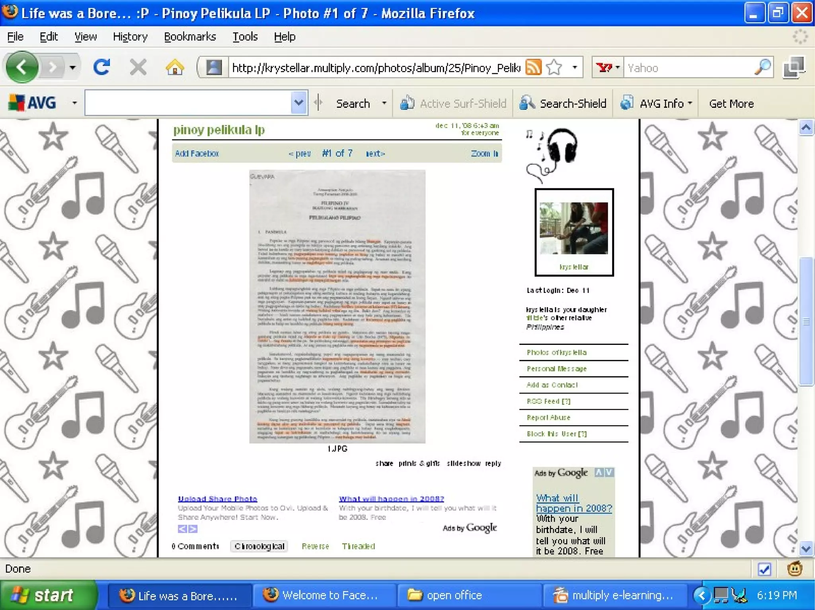Click the green Back navigation button
Image resolution: width=815 pixels, height=610 pixels.
[22, 67]
